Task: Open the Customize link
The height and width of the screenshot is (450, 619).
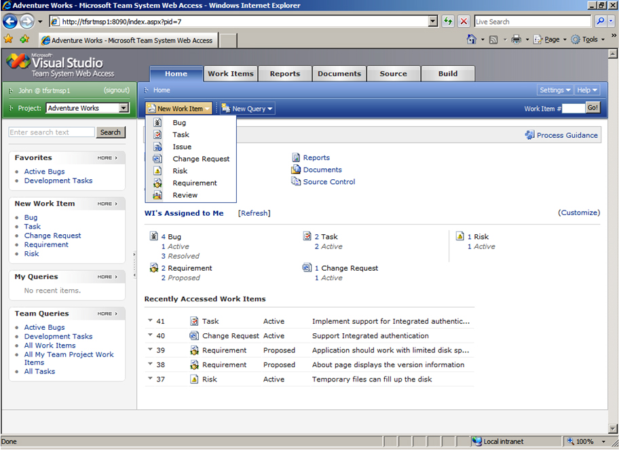Action: coord(579,212)
